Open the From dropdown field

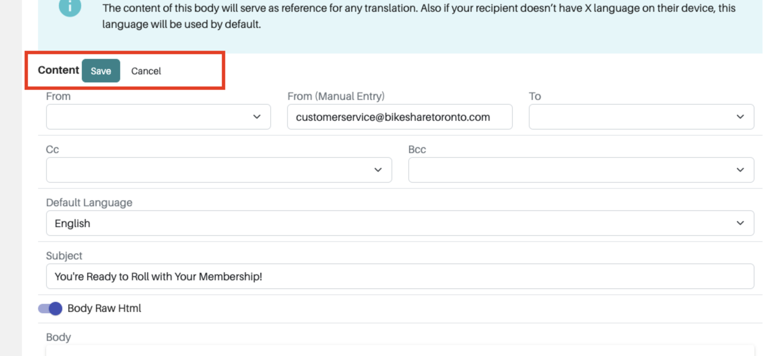pos(148,117)
